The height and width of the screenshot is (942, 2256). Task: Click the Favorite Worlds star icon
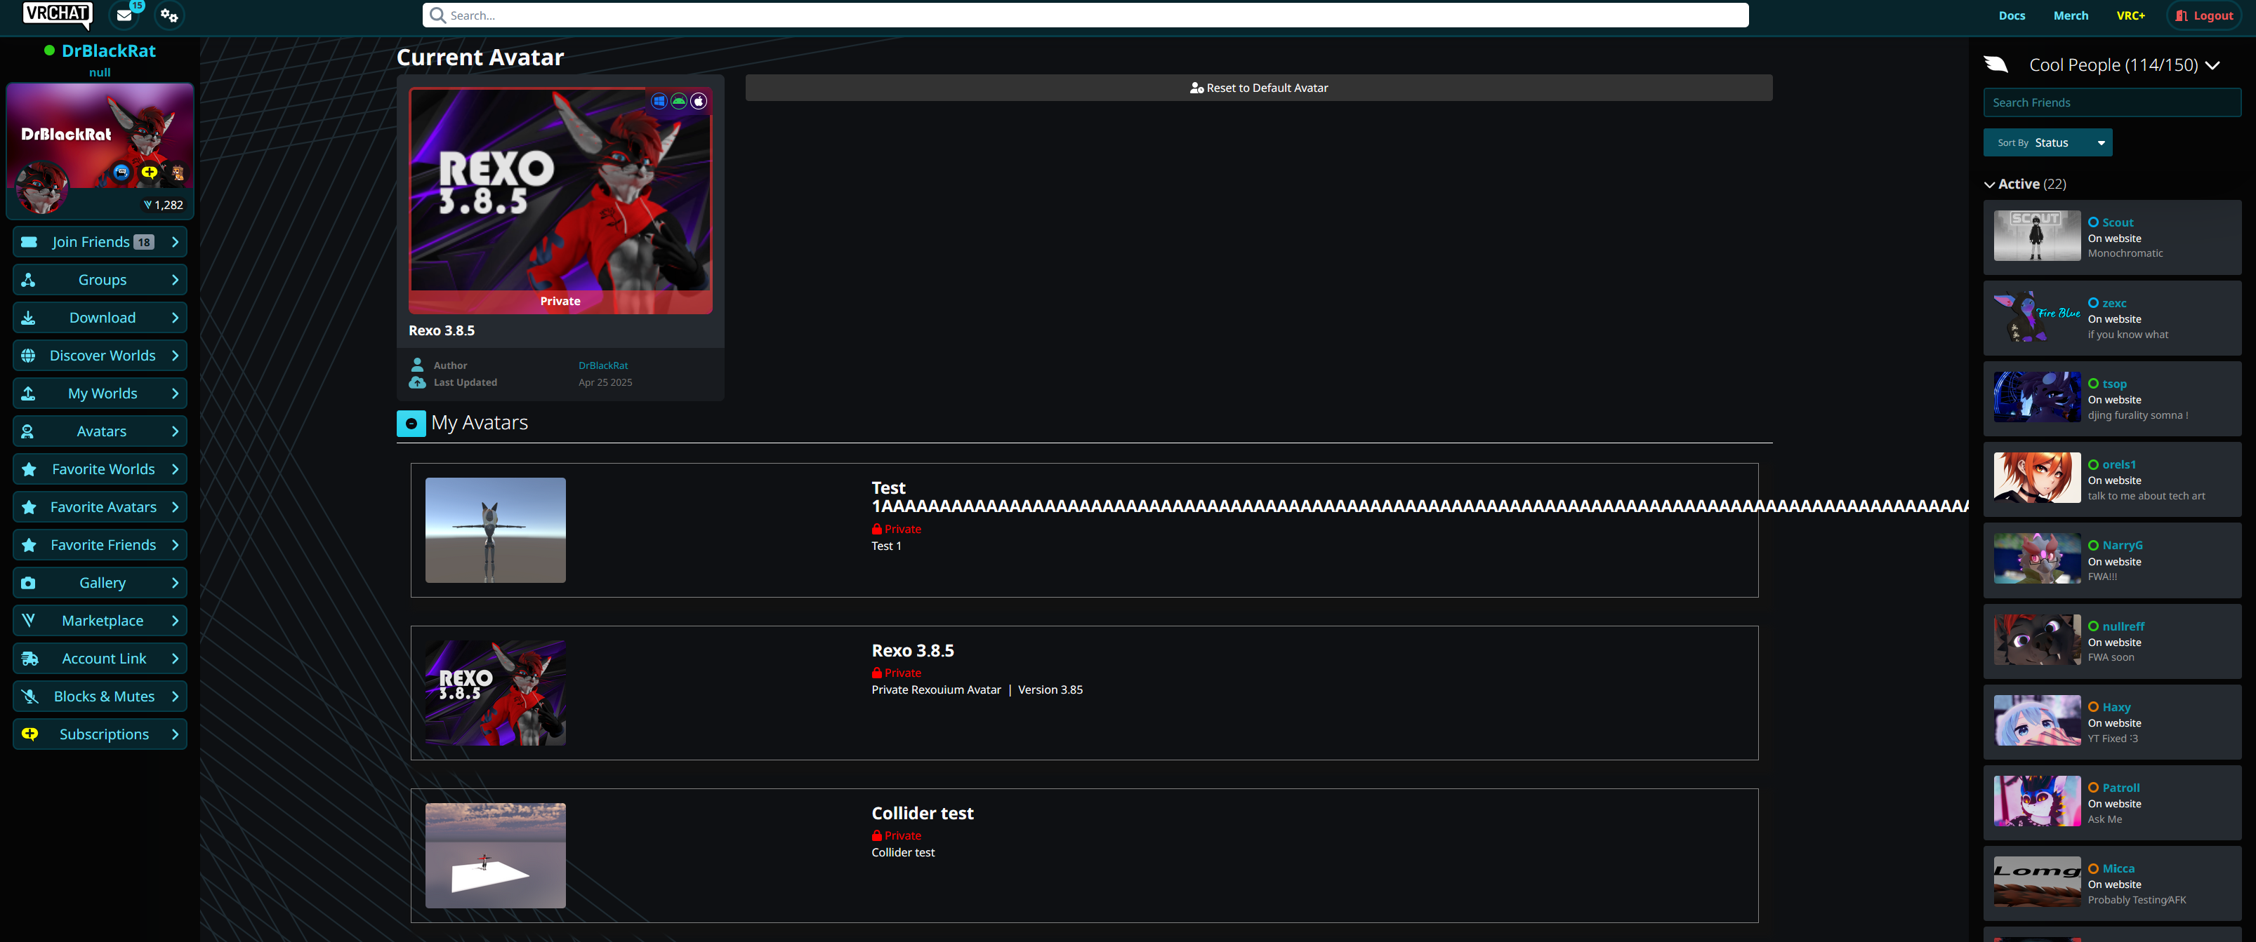point(29,469)
